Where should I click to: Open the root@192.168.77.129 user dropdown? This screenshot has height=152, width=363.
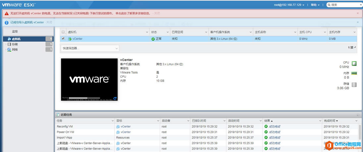(x=289, y=5)
